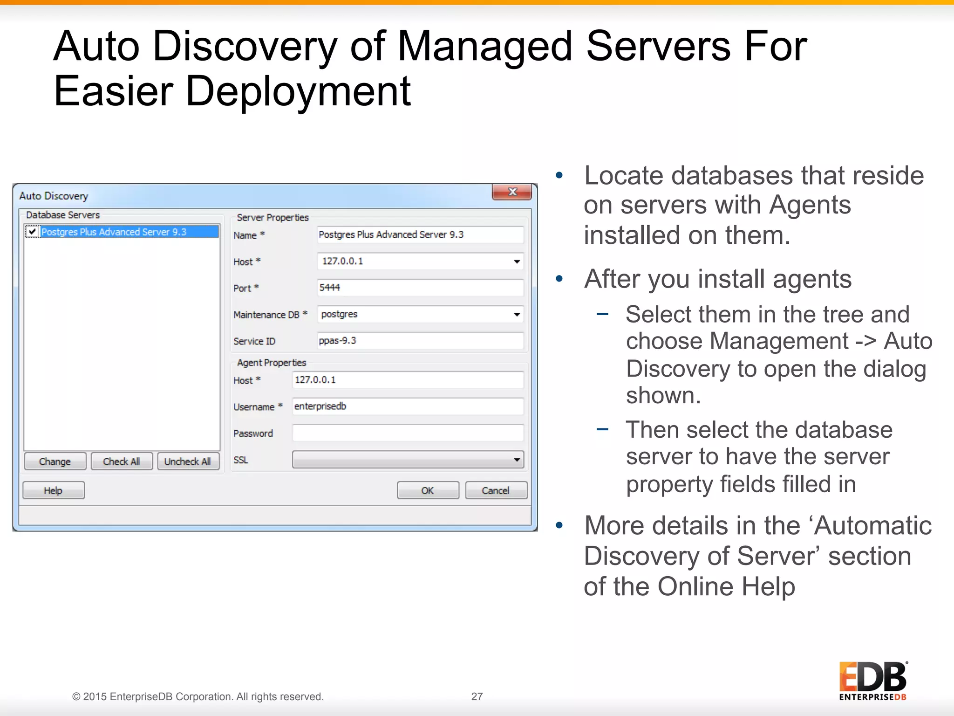Click the sub-bullet 'Select them in the tree'
The width and height of the screenshot is (954, 716).
click(779, 355)
